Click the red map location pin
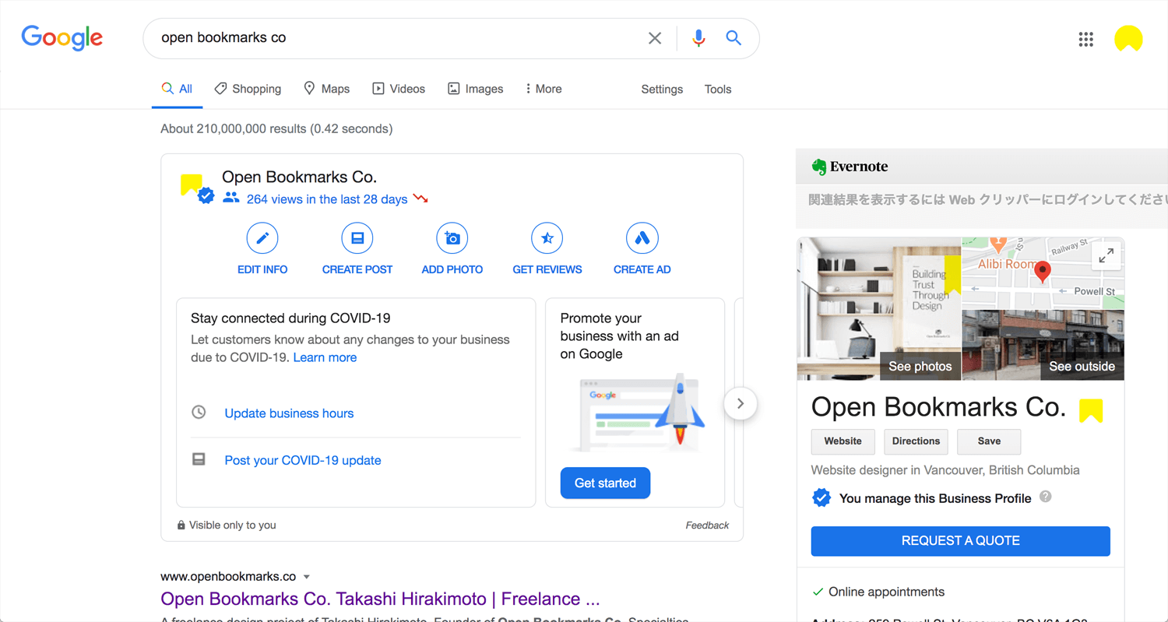1168x622 pixels. coord(1043,272)
